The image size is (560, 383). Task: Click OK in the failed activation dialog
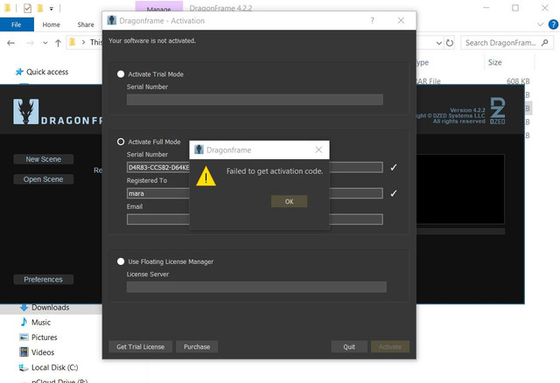pyautogui.click(x=289, y=201)
